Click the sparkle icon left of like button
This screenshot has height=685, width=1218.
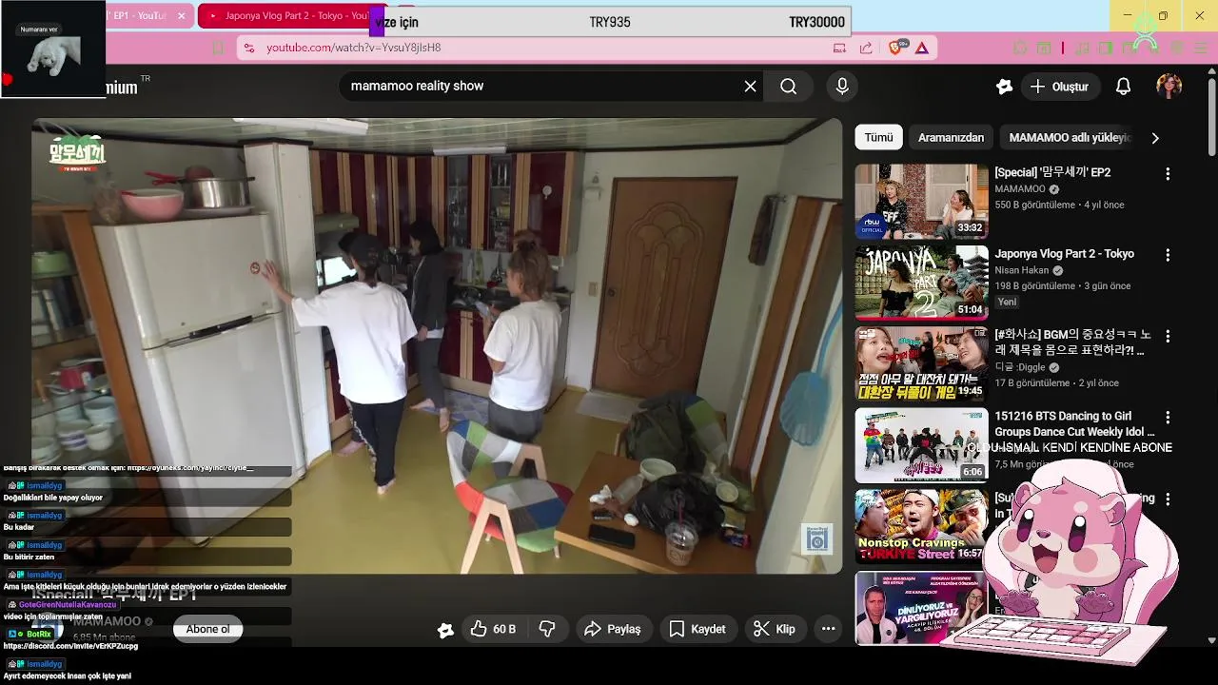click(445, 630)
